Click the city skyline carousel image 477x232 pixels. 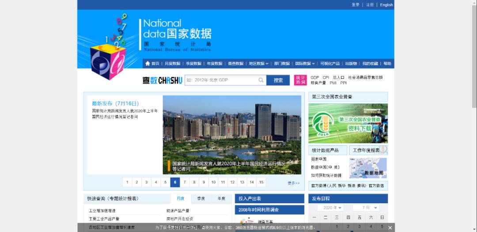pyautogui.click(x=232, y=135)
